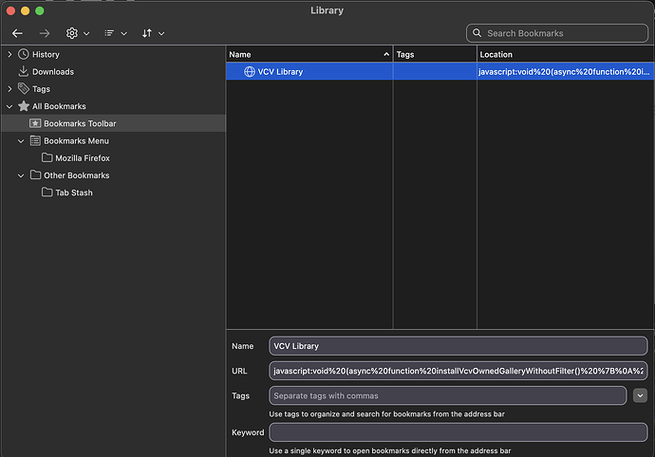Viewport: 655px width, 457px height.
Task: Click the magnifier icon in search box
Action: (477, 33)
